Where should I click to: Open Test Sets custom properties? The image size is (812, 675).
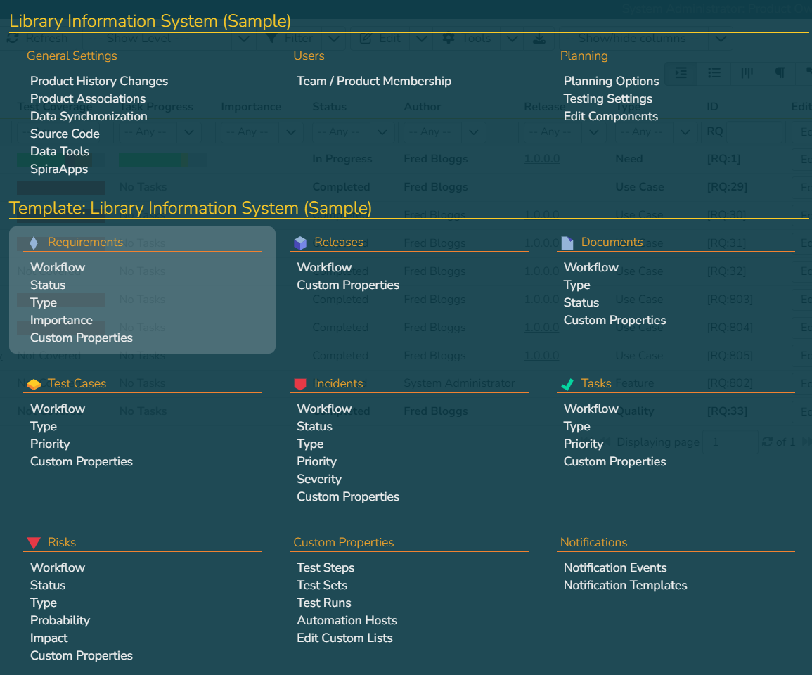[x=322, y=586]
